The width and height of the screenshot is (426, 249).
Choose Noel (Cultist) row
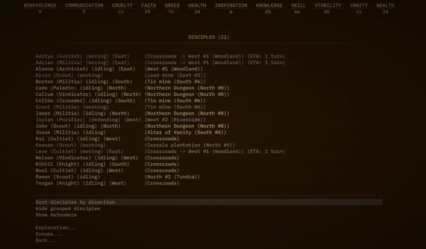(107, 171)
